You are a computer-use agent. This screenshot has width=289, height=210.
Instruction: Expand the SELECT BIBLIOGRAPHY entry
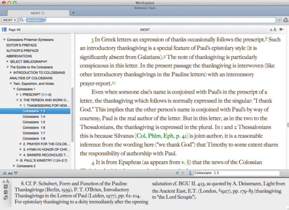pyautogui.click(x=7, y=61)
